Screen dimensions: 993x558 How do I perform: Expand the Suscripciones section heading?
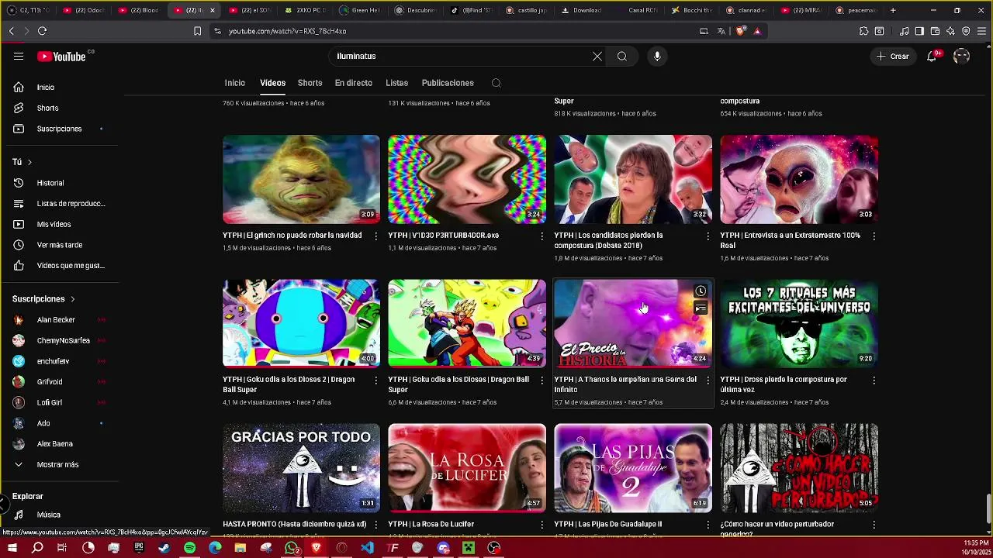point(44,299)
